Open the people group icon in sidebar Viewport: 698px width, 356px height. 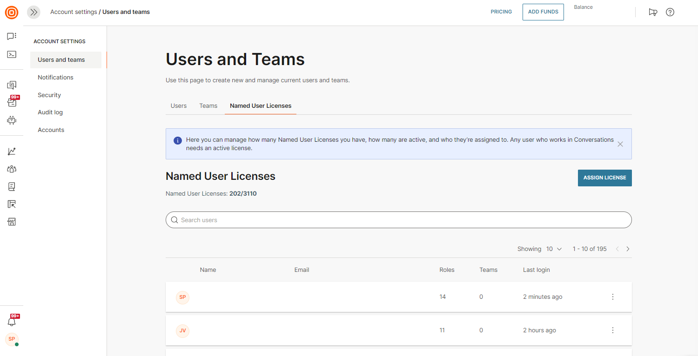(x=12, y=169)
